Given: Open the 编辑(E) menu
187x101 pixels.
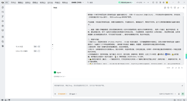Looking at the screenshot, I should tap(21, 2).
